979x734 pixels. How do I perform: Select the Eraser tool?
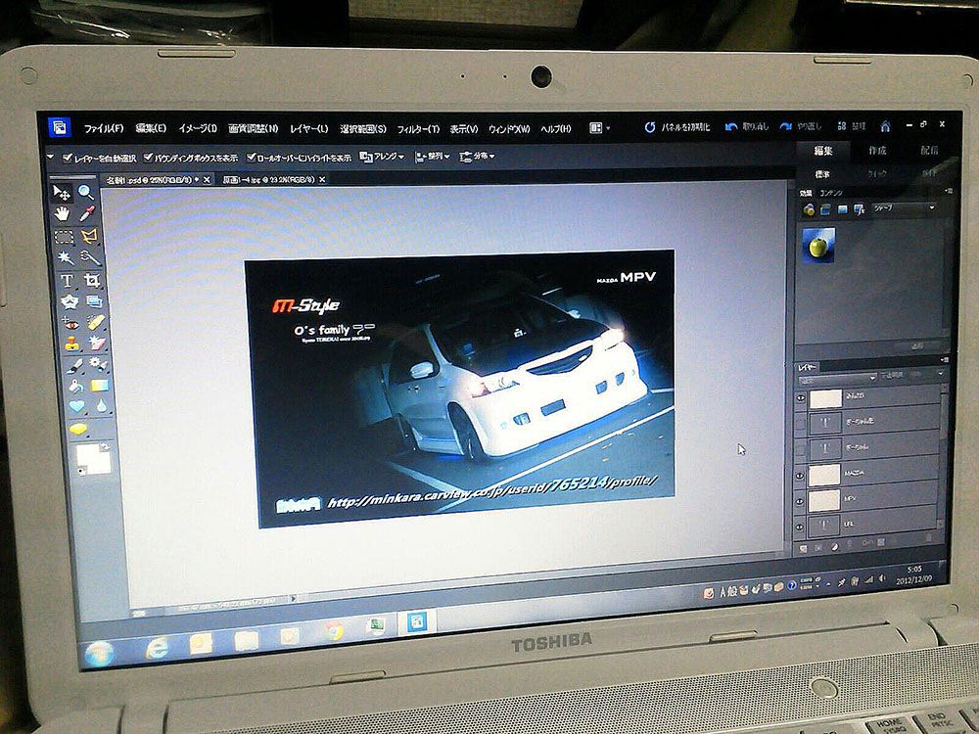[97, 343]
